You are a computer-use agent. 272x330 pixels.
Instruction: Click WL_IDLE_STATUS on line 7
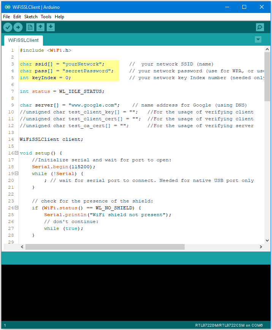[81, 91]
